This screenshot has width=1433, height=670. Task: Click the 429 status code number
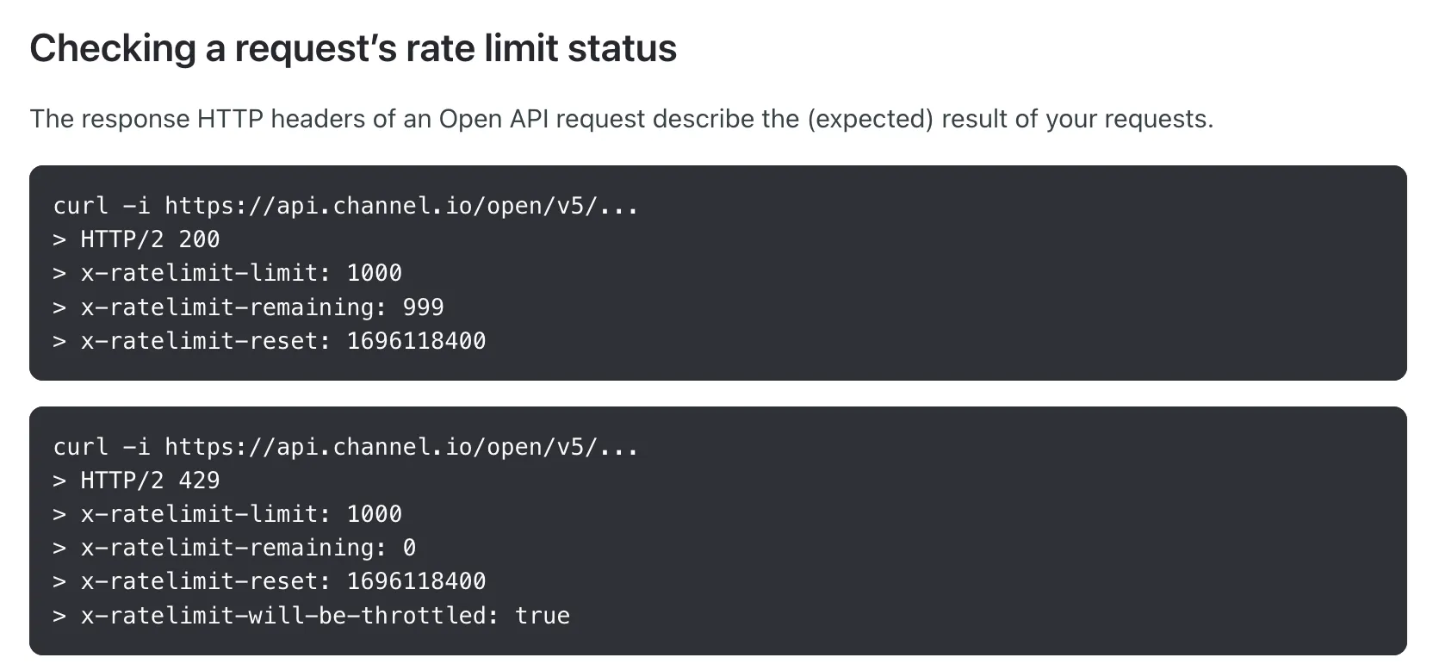[199, 481]
